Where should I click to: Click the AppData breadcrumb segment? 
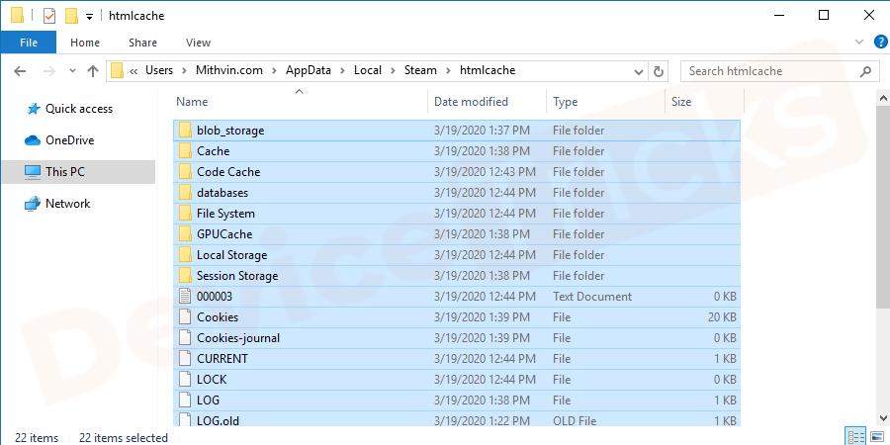(309, 70)
